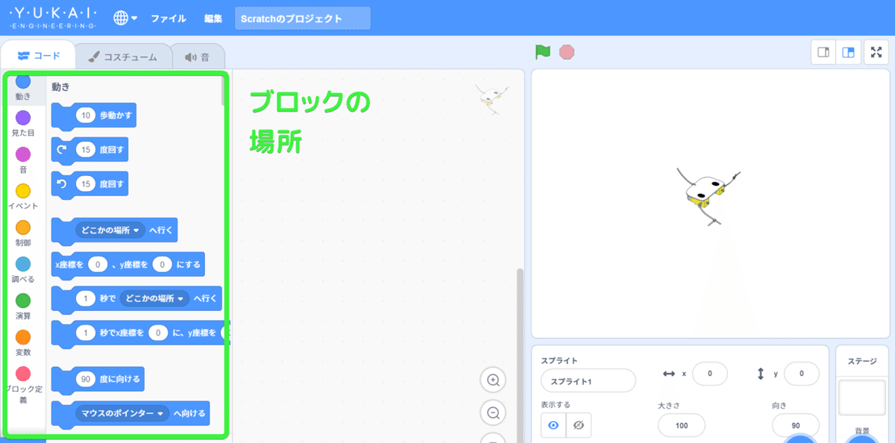Stop the project with the red stop icon
Screen dimensions: 895x443
565,51
